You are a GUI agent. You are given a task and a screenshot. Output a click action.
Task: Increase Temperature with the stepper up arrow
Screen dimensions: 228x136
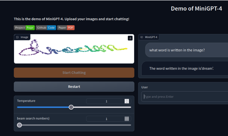(x=127, y=100)
